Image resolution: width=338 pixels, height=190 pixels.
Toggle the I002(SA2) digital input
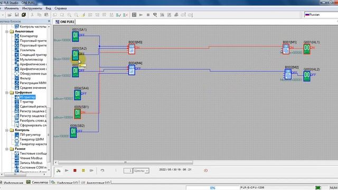75,55
